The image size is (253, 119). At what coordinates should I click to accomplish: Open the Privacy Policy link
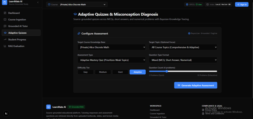pyautogui.click(x=211, y=110)
